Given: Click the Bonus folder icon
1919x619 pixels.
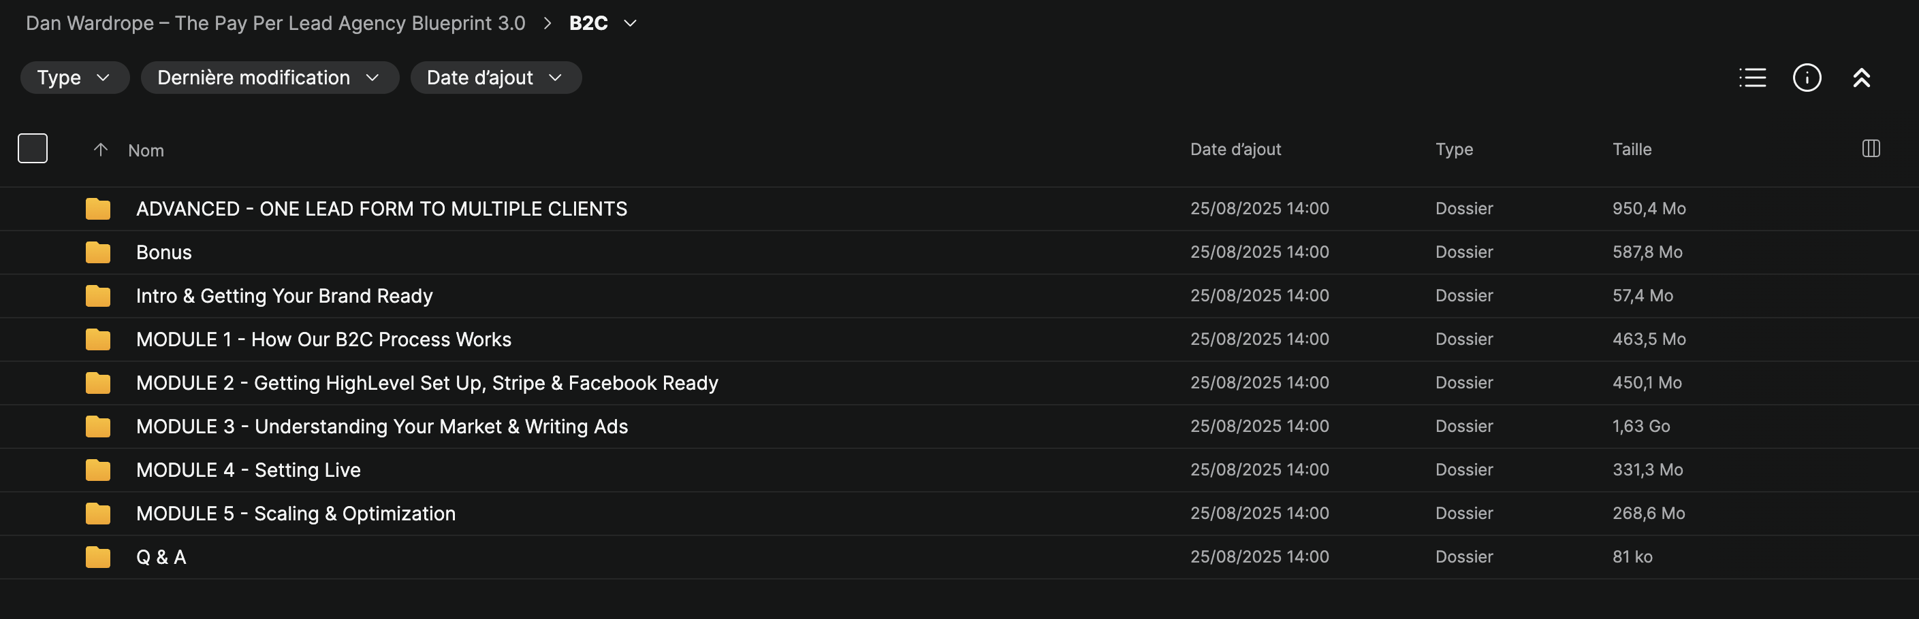Looking at the screenshot, I should tap(97, 252).
